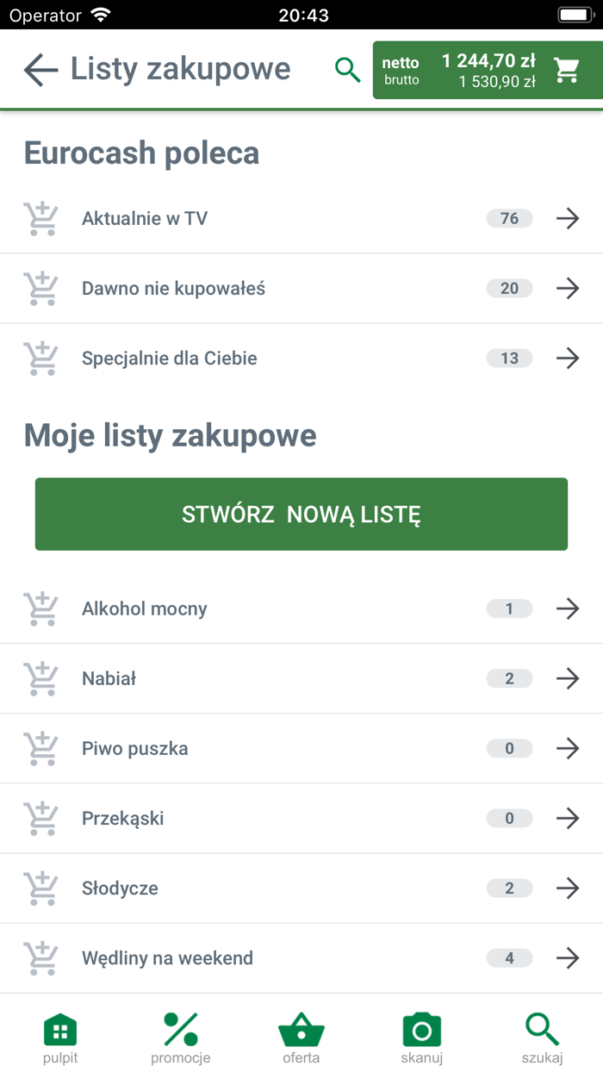Click the item count badge on Piwo puszka
The image size is (603, 1072).
(x=509, y=748)
